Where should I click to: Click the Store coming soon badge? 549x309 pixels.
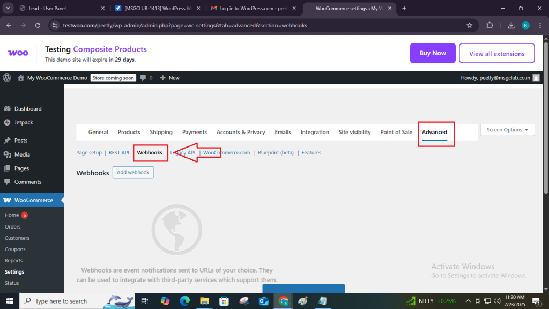(113, 78)
